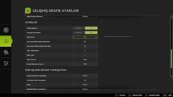Set Gerçekçi İşaret Işıkları to Açık
Viewport: 173px width, 97px height.
pyautogui.click(x=91, y=33)
